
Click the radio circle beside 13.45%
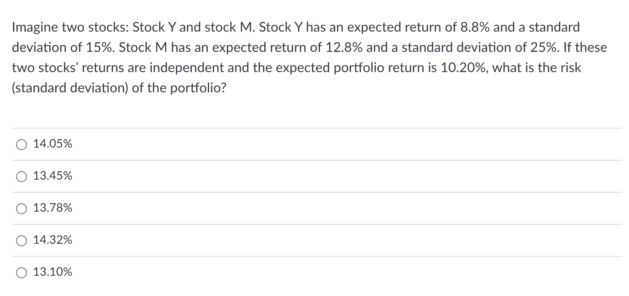21,176
